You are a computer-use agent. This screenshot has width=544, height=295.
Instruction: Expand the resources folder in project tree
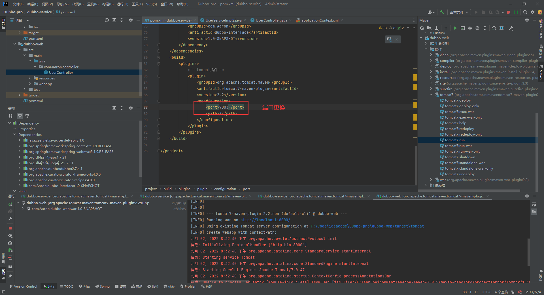(x=30, y=78)
